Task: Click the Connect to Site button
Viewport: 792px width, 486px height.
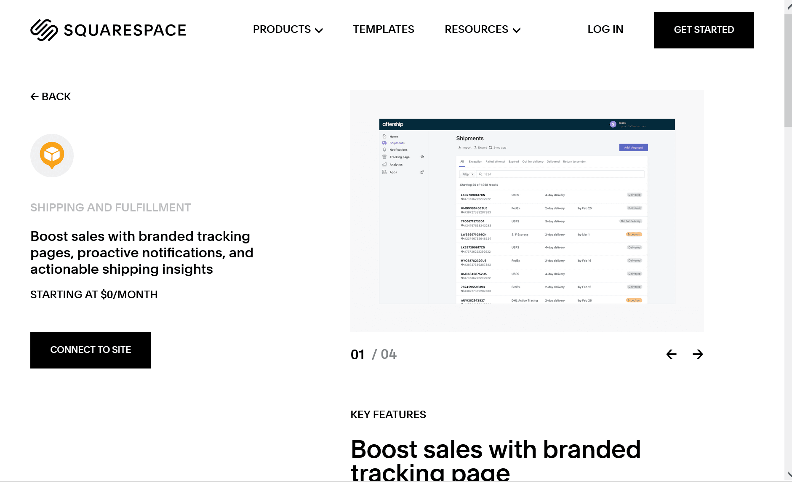Action: pyautogui.click(x=90, y=350)
